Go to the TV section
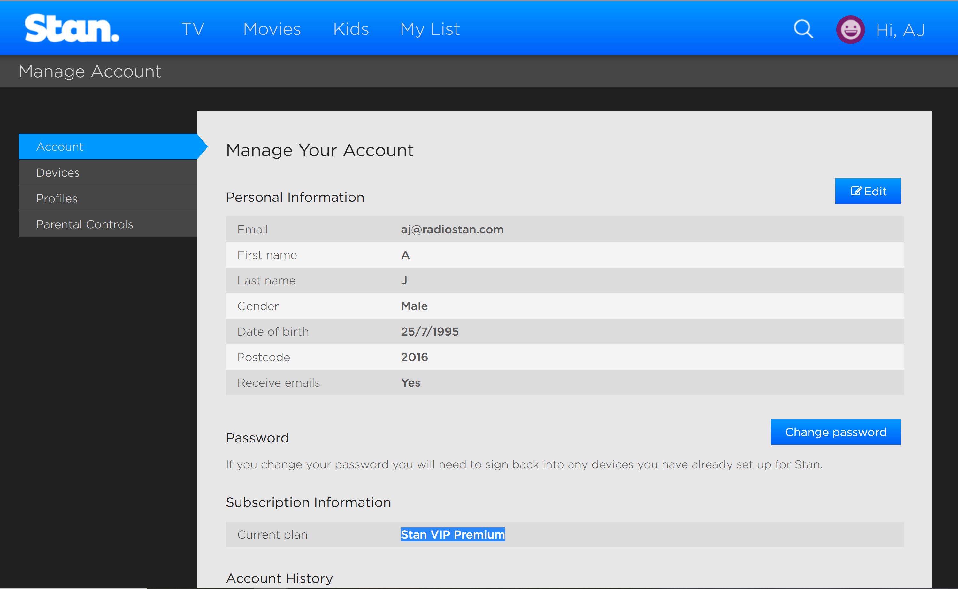This screenshot has width=958, height=589. coord(193,29)
